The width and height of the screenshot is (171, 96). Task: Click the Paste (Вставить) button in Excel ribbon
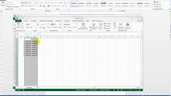pos(18,26)
